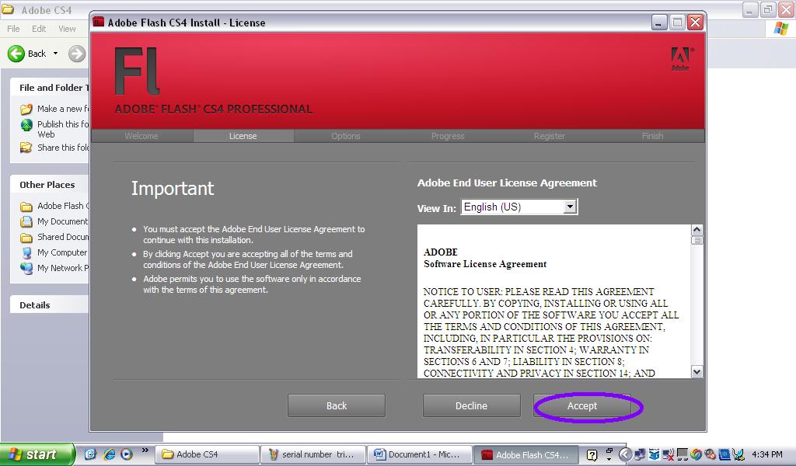This screenshot has width=796, height=466.
Task: Click the Decline button
Action: [471, 405]
